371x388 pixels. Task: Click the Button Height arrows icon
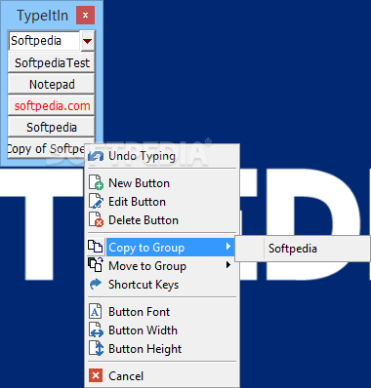click(96, 348)
